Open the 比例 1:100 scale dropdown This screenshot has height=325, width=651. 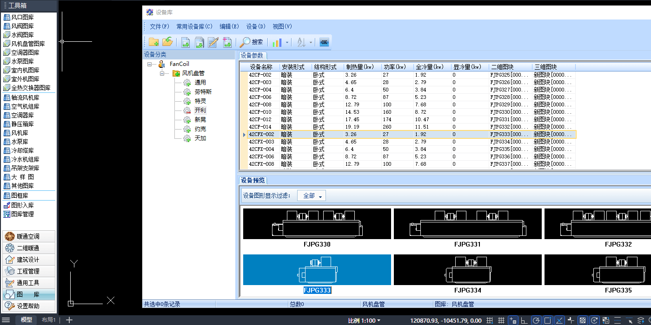(x=364, y=320)
